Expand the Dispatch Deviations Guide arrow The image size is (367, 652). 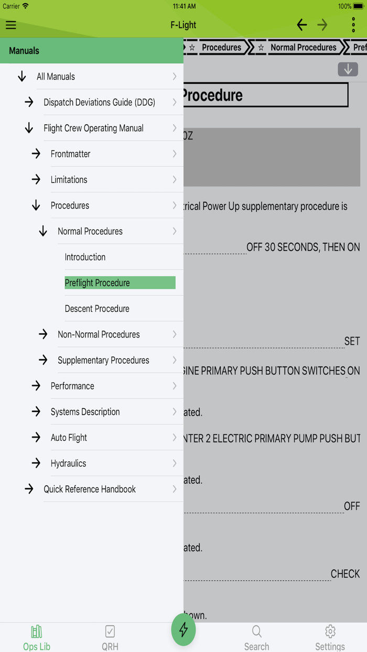click(x=29, y=102)
